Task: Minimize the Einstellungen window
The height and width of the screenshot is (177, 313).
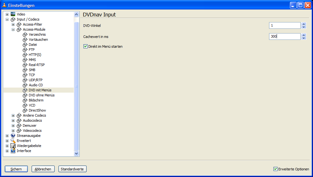Action: click(293, 5)
